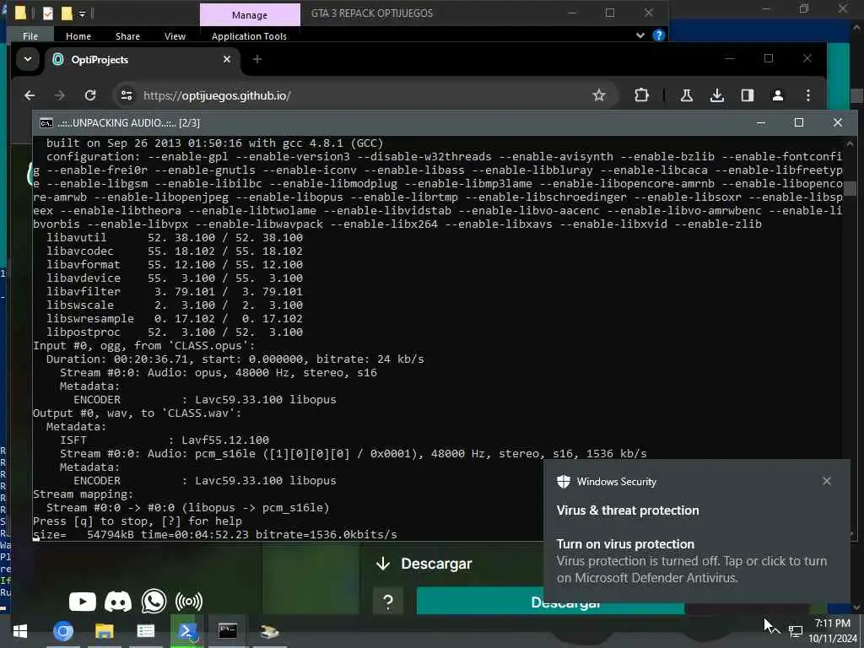Open the taskbar clock showing 7:11 PM
The height and width of the screenshot is (648, 864).
point(833,631)
